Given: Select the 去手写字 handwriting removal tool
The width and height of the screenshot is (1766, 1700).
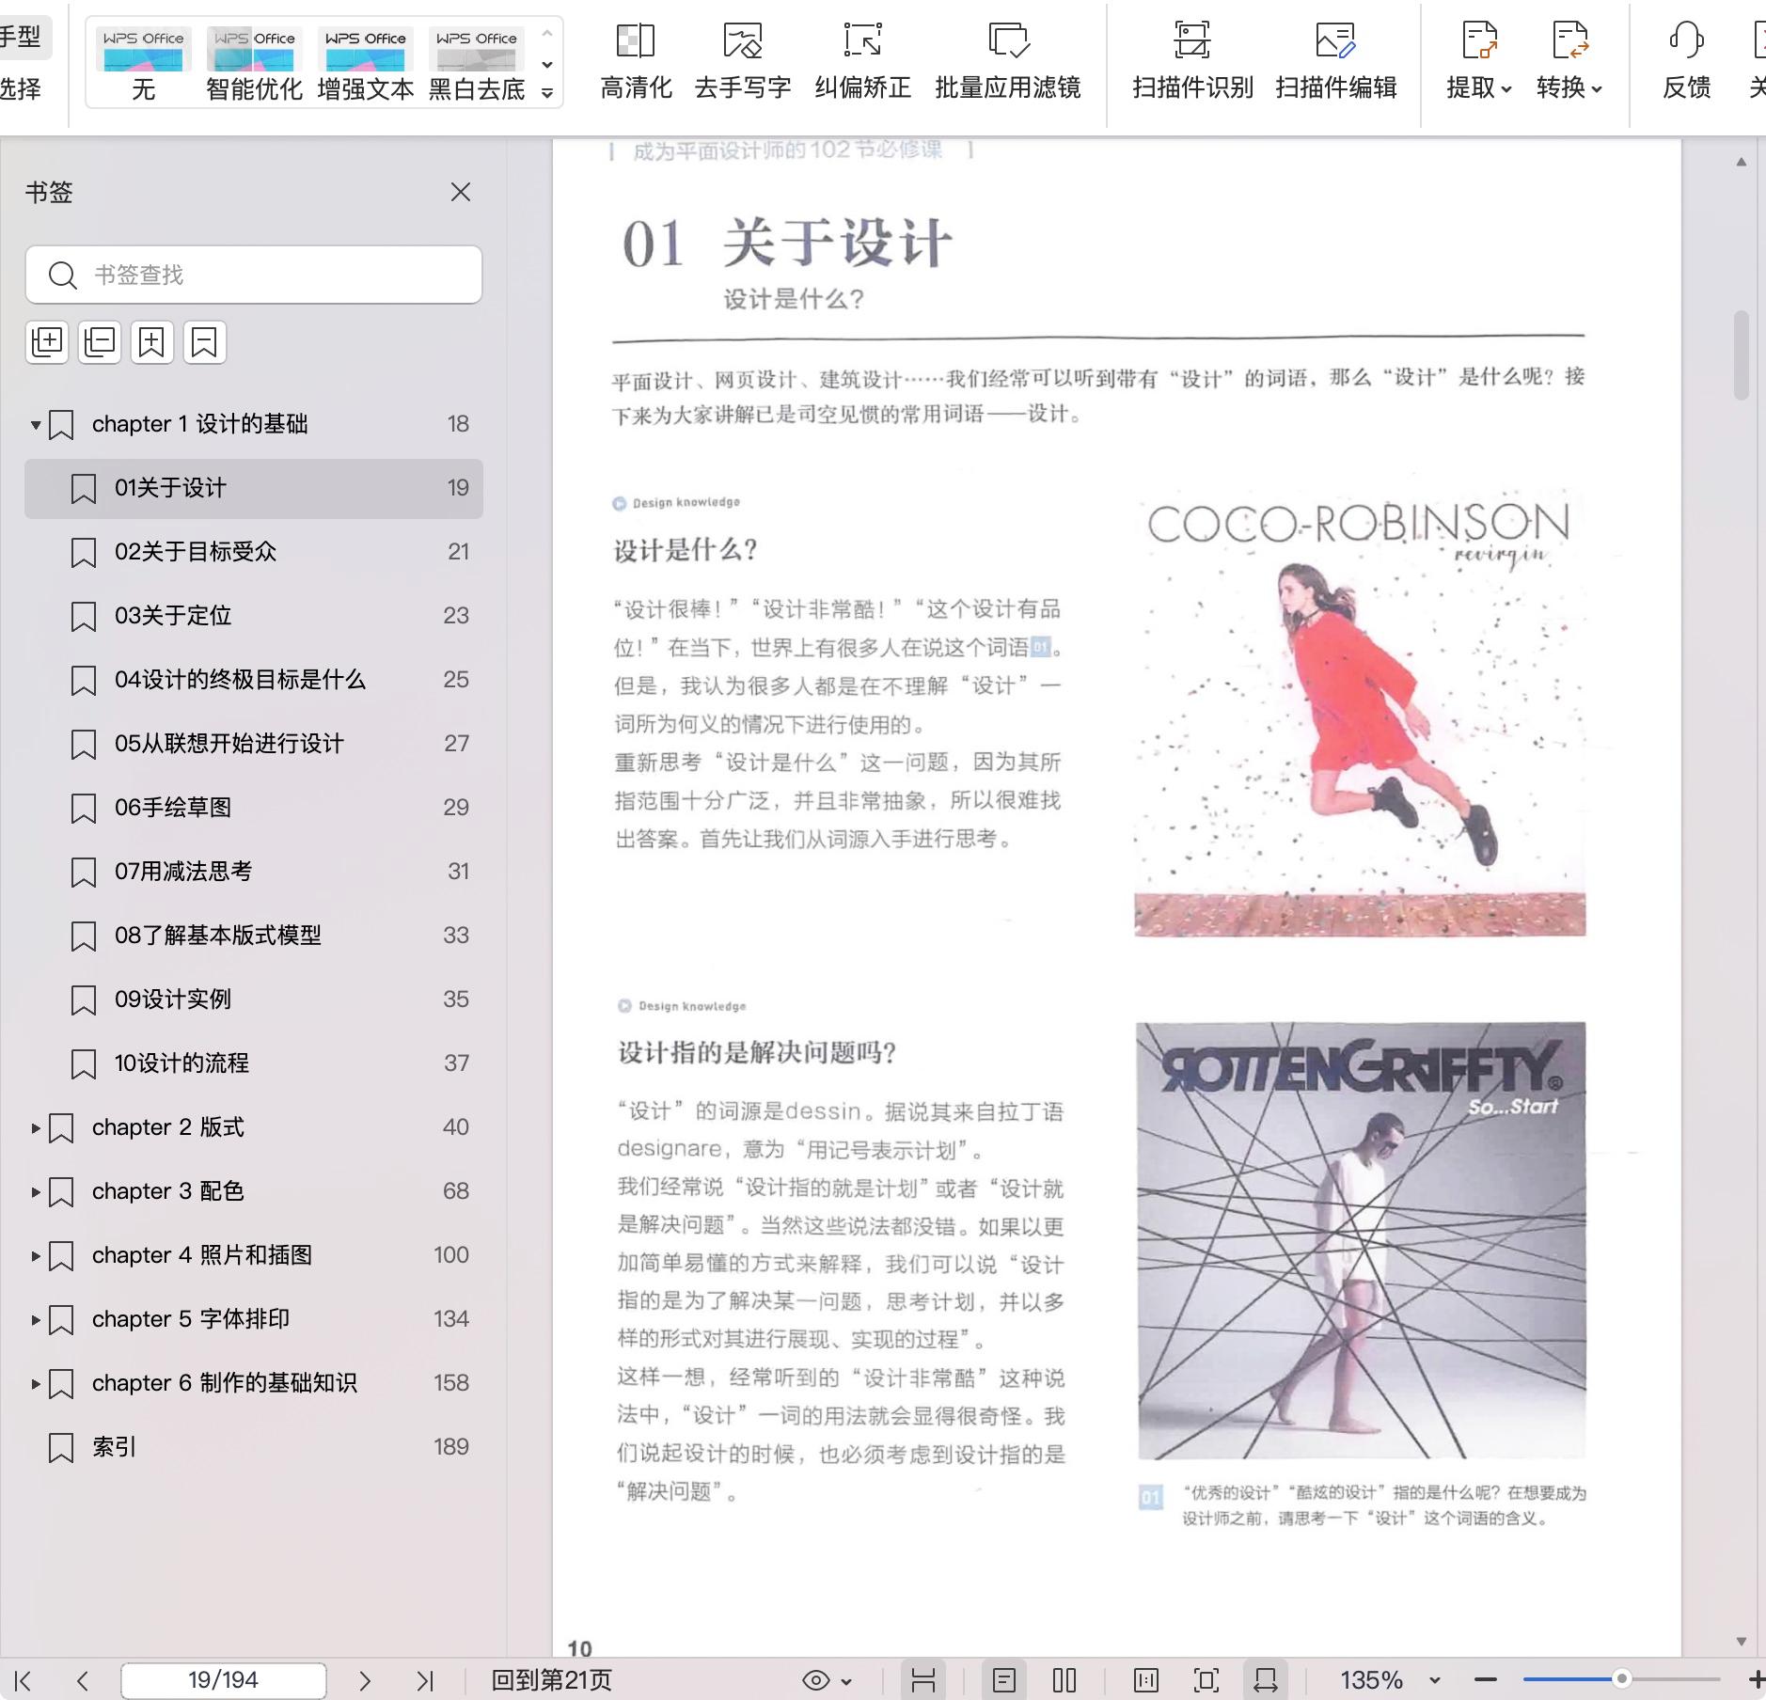Looking at the screenshot, I should coord(742,60).
